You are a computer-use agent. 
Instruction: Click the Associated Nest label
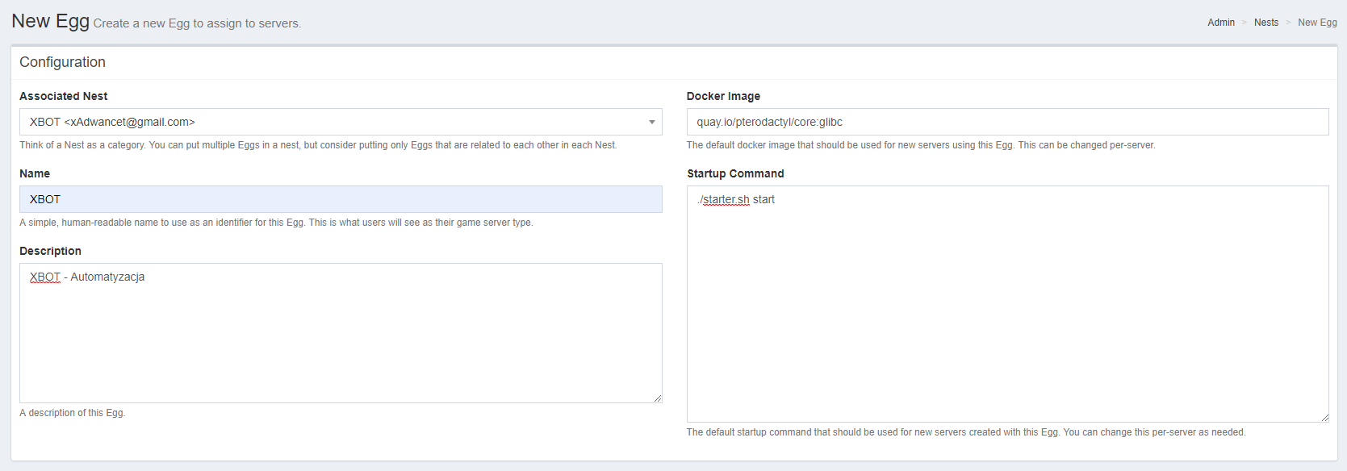(x=63, y=96)
